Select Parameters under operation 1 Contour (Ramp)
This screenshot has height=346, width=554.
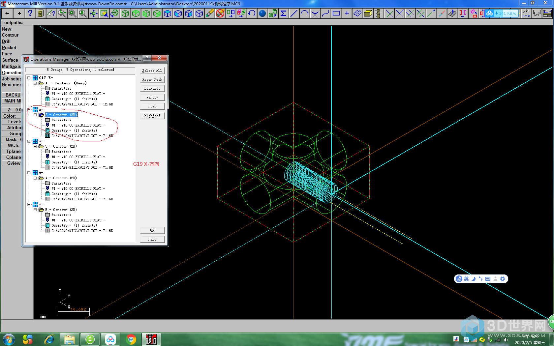coord(61,89)
